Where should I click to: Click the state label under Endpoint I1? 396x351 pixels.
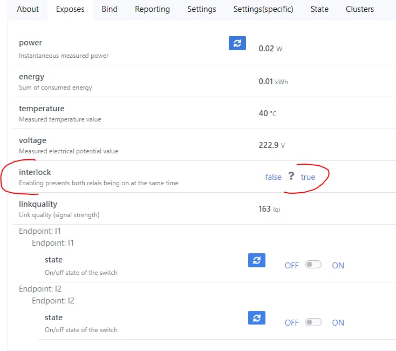[53, 260]
